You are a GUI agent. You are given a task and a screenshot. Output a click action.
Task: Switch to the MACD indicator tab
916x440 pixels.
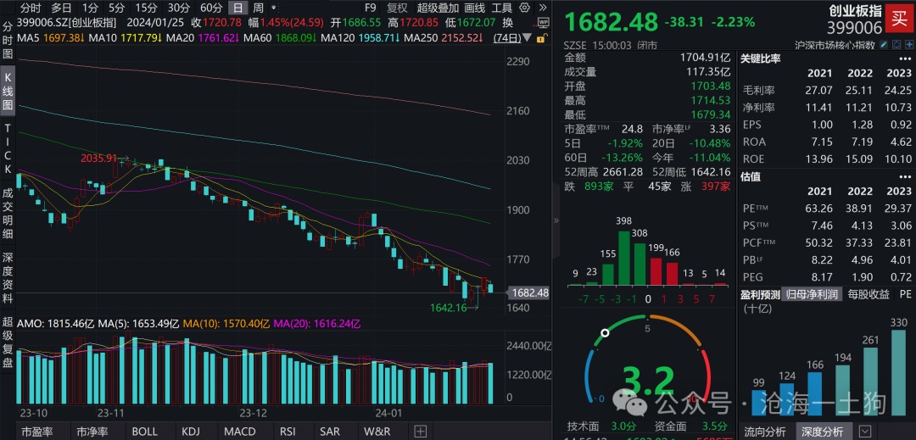(x=239, y=432)
